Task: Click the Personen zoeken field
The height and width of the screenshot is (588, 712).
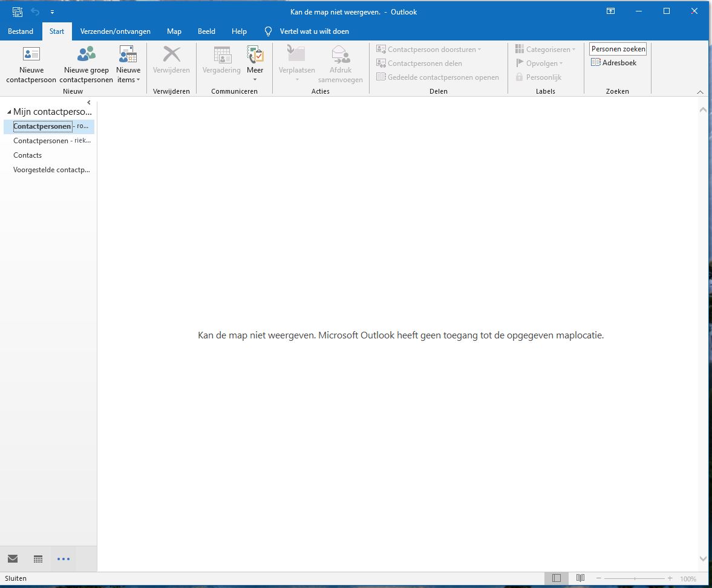Action: [618, 48]
